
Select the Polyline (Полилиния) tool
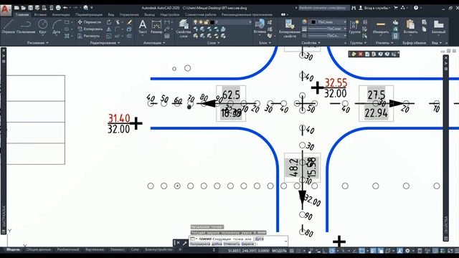click(x=26, y=27)
